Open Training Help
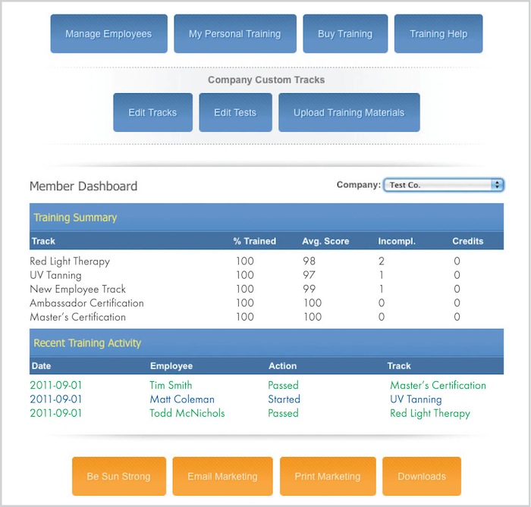This screenshot has width=531, height=507. pyautogui.click(x=438, y=34)
